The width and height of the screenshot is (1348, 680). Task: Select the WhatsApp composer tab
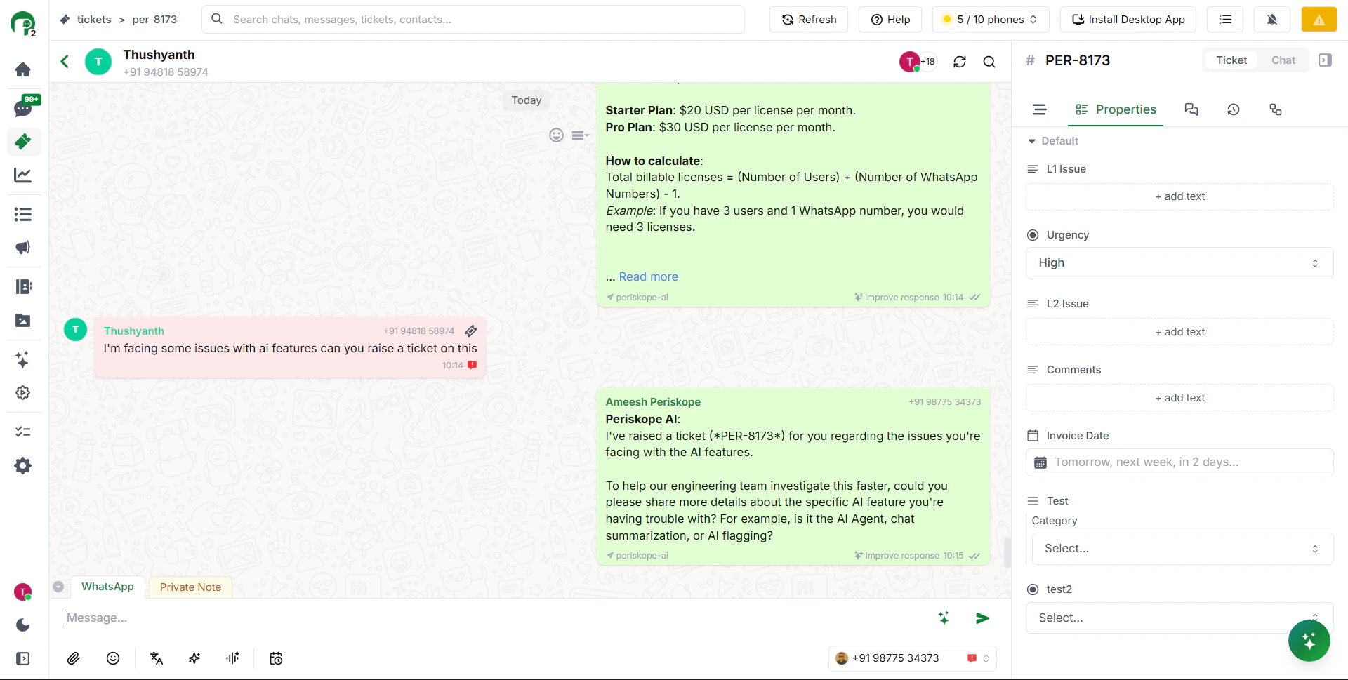(107, 587)
